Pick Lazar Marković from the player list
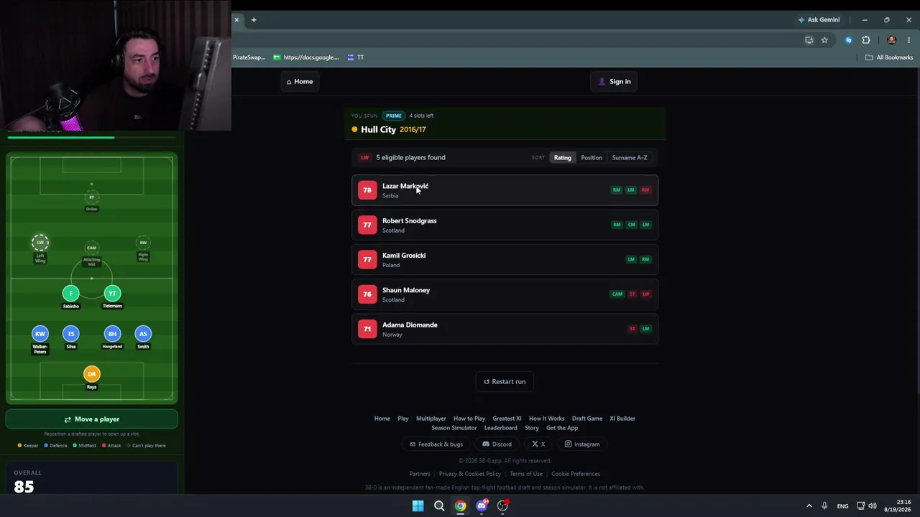Screen dimensions: 920x517 [505, 190]
